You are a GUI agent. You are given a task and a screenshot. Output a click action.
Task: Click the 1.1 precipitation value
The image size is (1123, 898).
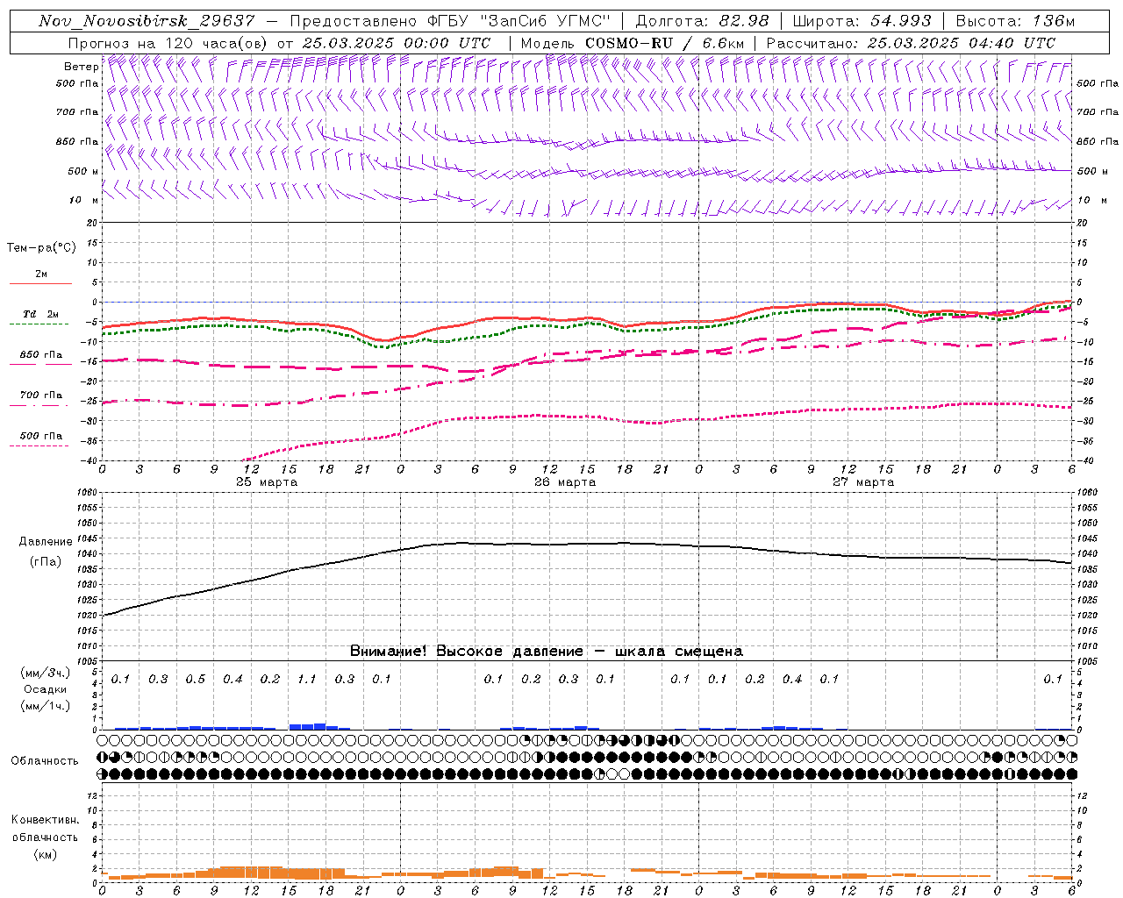(306, 680)
